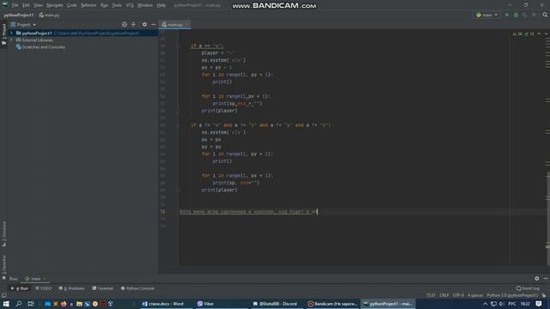Go to previous highlighted error arrow

click(539, 33)
